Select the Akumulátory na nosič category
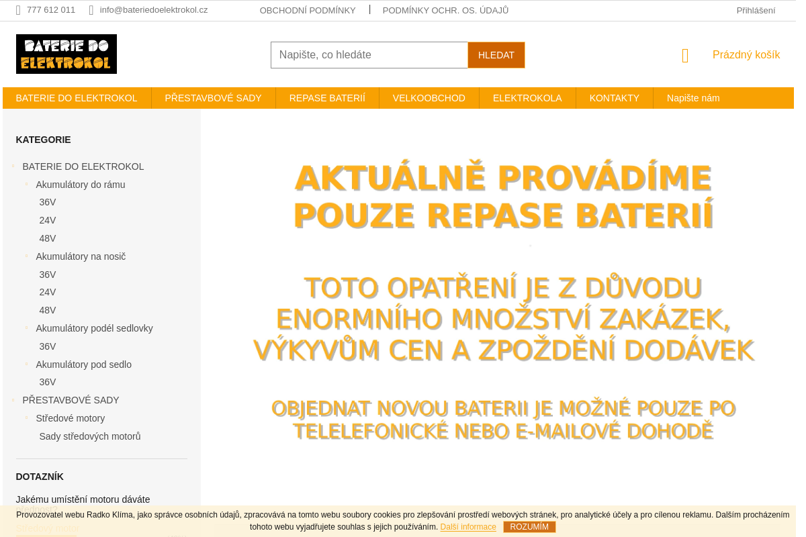 (81, 256)
